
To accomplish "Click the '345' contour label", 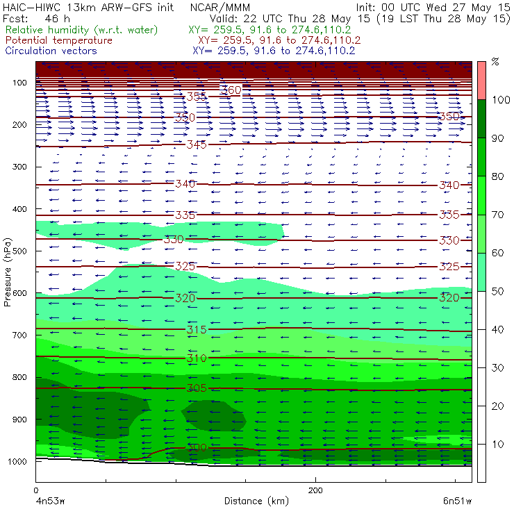I will click(x=197, y=144).
